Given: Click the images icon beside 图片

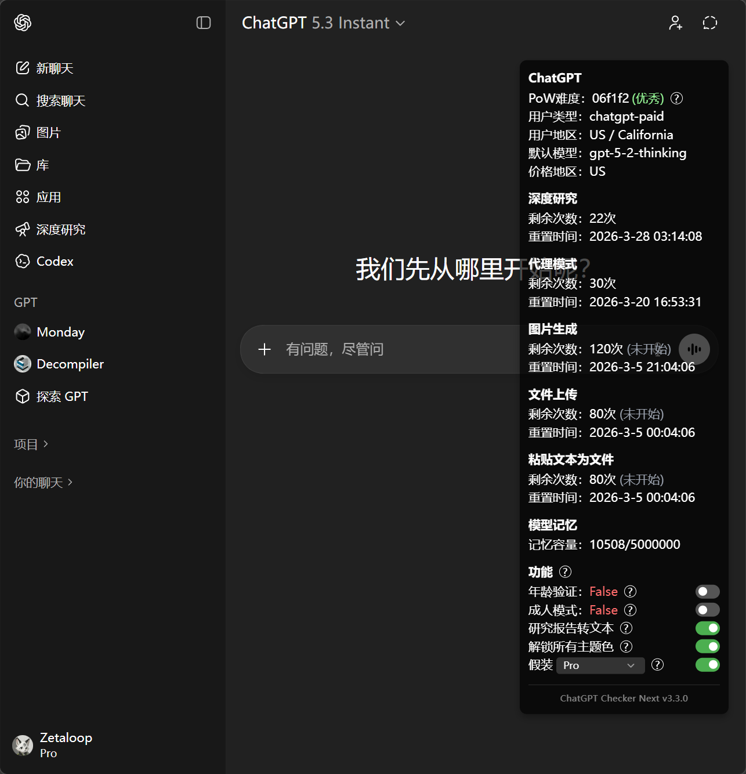Looking at the screenshot, I should pos(22,132).
